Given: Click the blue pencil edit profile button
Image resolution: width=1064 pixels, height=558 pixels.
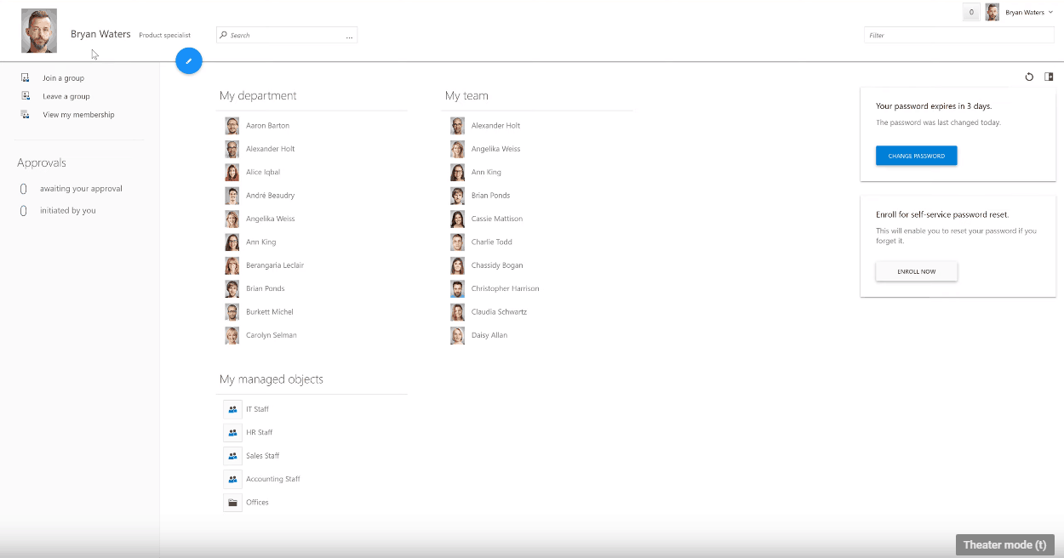Looking at the screenshot, I should click(189, 61).
